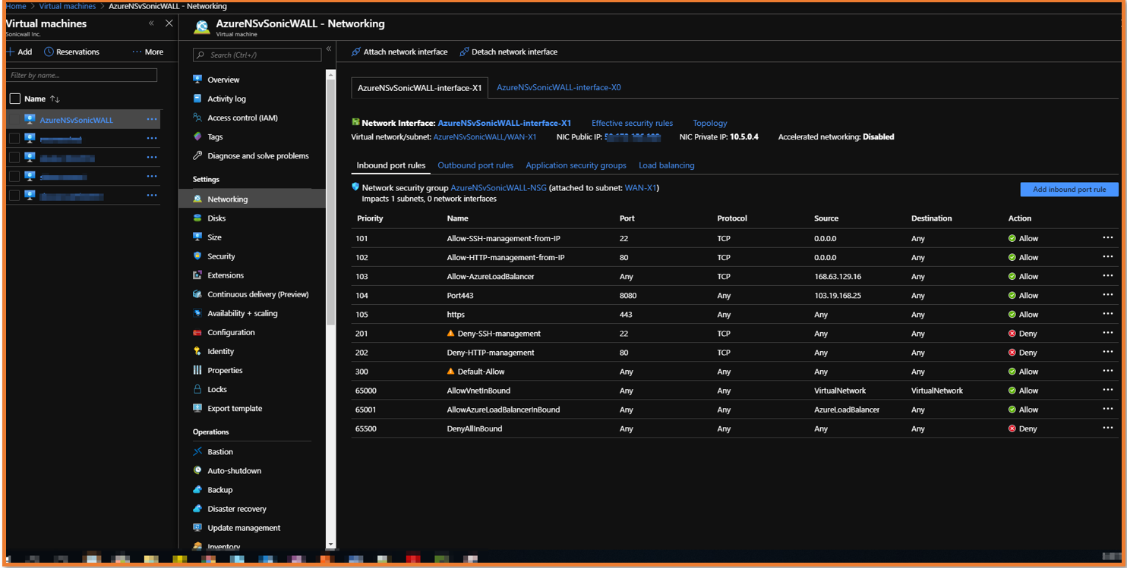
Task: Click the Access control (IAM) icon
Action: pyautogui.click(x=197, y=118)
